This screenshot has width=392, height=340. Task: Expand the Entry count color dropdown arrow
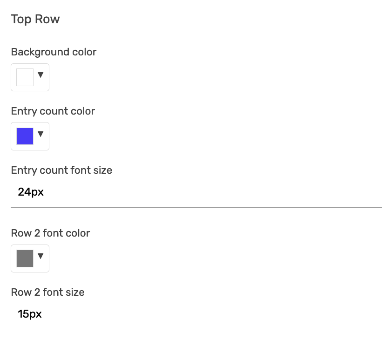[x=41, y=134]
